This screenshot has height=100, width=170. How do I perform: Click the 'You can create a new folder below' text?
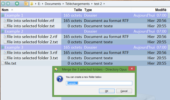tap(84, 77)
